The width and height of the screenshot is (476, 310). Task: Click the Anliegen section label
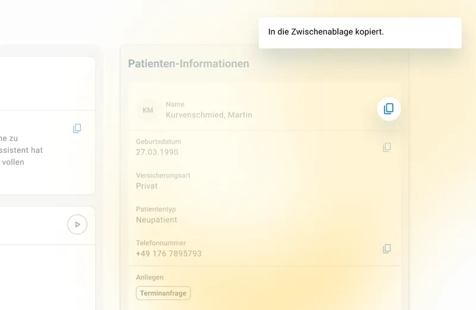(149, 277)
